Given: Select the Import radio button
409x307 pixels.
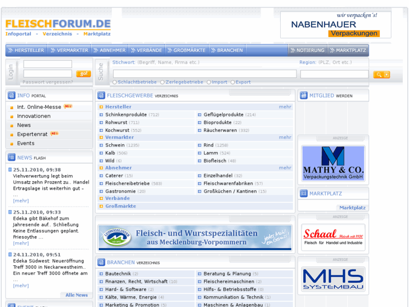Looking at the screenshot, I should pyautogui.click(x=209, y=82).
